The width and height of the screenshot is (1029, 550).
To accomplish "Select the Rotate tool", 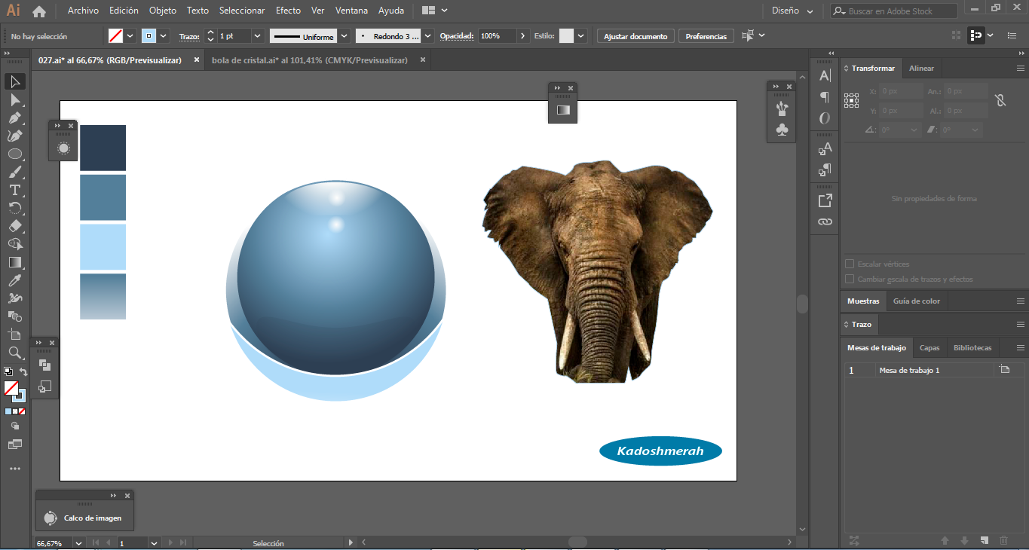I will tap(15, 208).
